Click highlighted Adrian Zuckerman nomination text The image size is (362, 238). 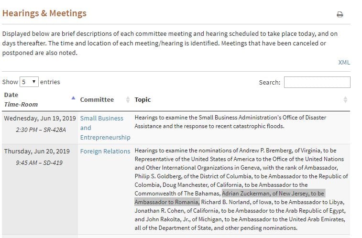[230, 198]
